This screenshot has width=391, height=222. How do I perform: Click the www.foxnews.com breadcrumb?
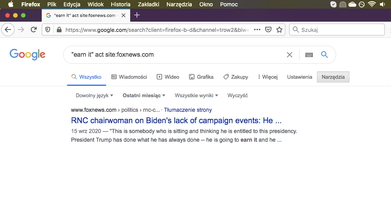click(x=94, y=110)
